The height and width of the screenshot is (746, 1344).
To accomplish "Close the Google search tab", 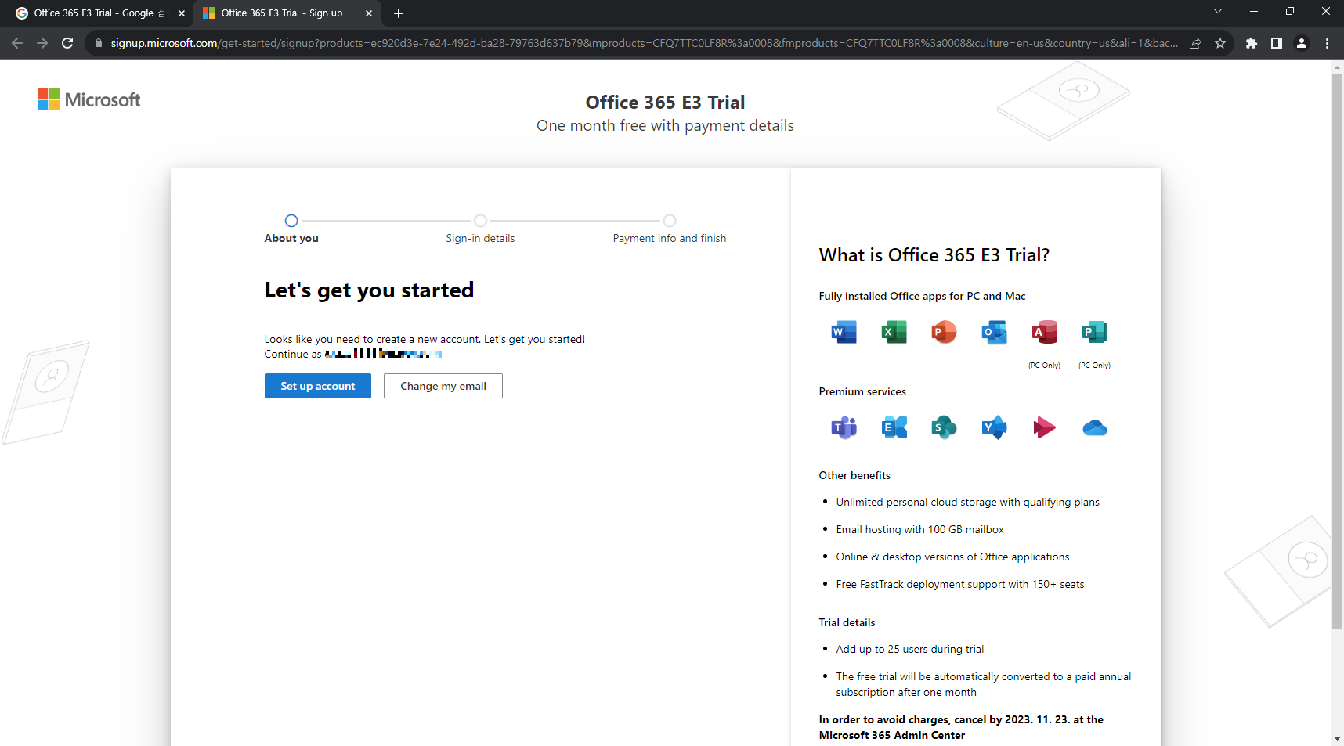I will pos(182,13).
